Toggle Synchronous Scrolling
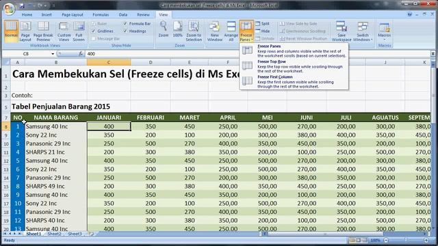The image size is (438, 246). (x=302, y=31)
